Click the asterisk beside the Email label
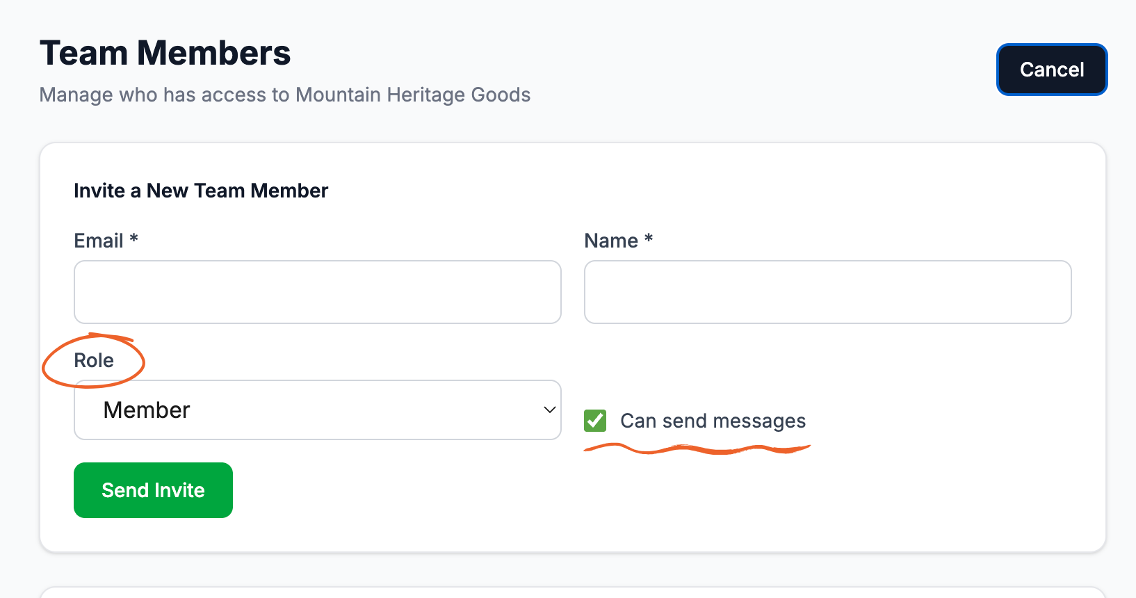1136x598 pixels. tap(133, 239)
